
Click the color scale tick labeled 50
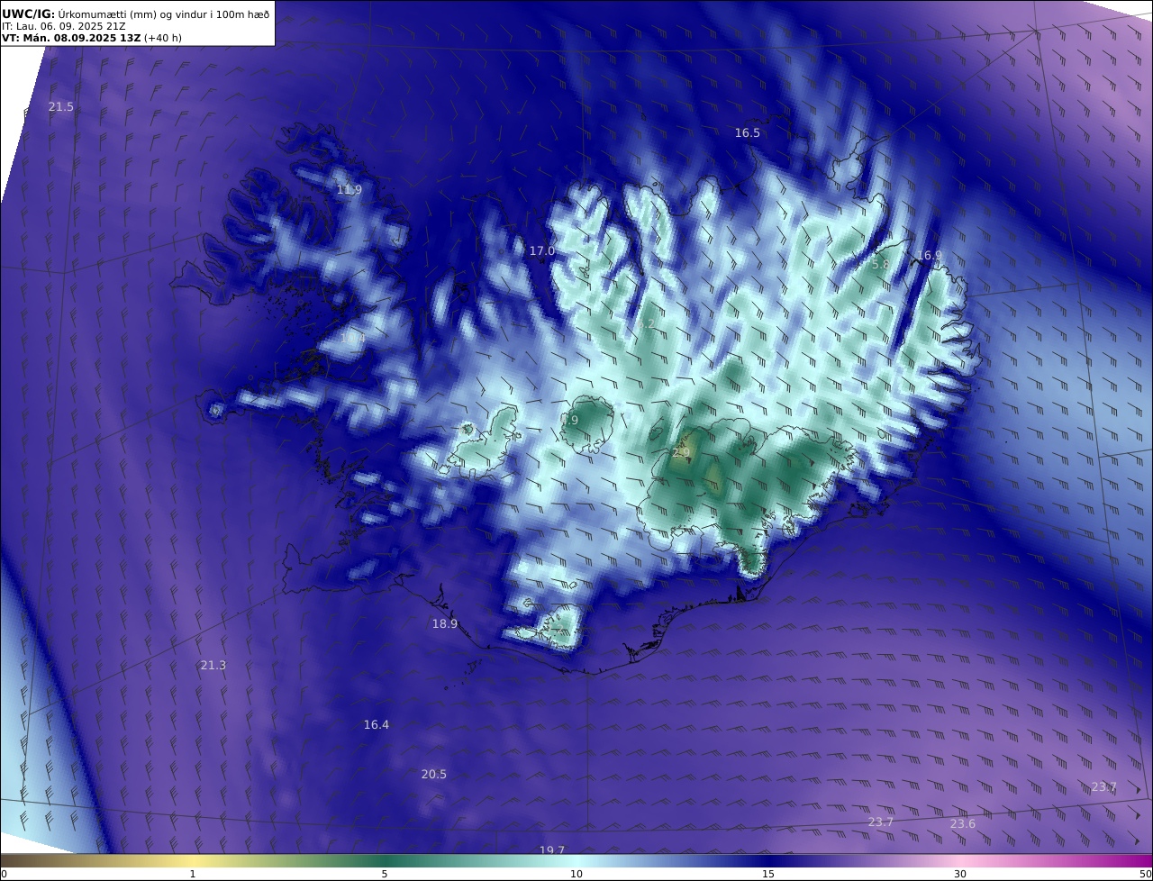click(1146, 874)
